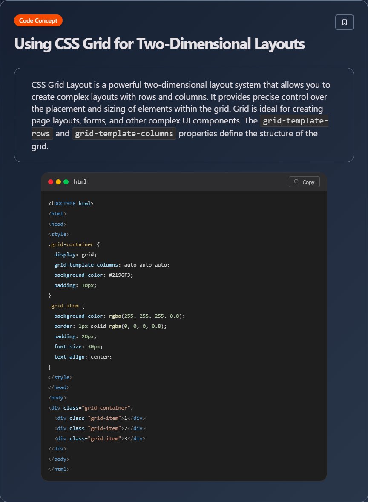Click the title Using CSS Grid for Two-Dimensional Layouts
The width and height of the screenshot is (368, 502).
[159, 43]
